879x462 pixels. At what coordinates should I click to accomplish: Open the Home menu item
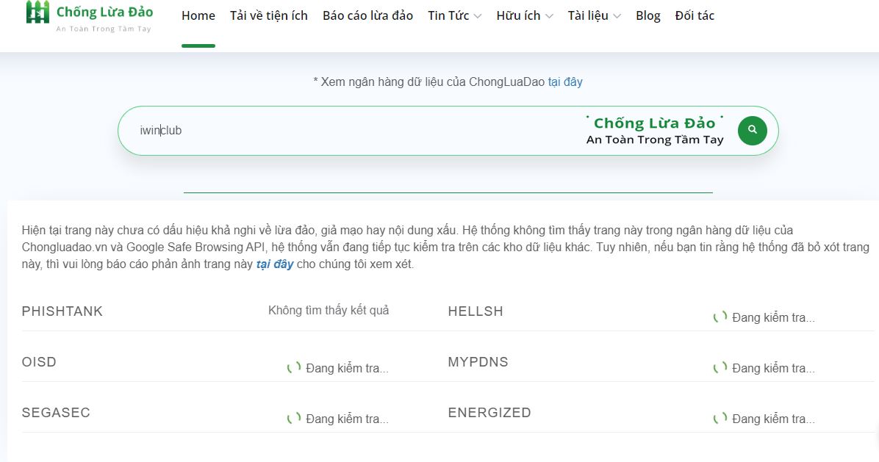click(198, 15)
